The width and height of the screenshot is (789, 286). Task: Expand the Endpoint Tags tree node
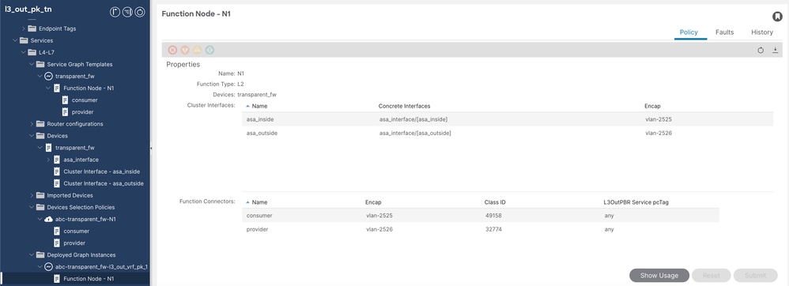23,28
